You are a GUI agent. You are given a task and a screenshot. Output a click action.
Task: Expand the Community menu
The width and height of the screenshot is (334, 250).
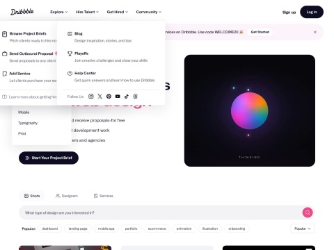pyautogui.click(x=149, y=12)
